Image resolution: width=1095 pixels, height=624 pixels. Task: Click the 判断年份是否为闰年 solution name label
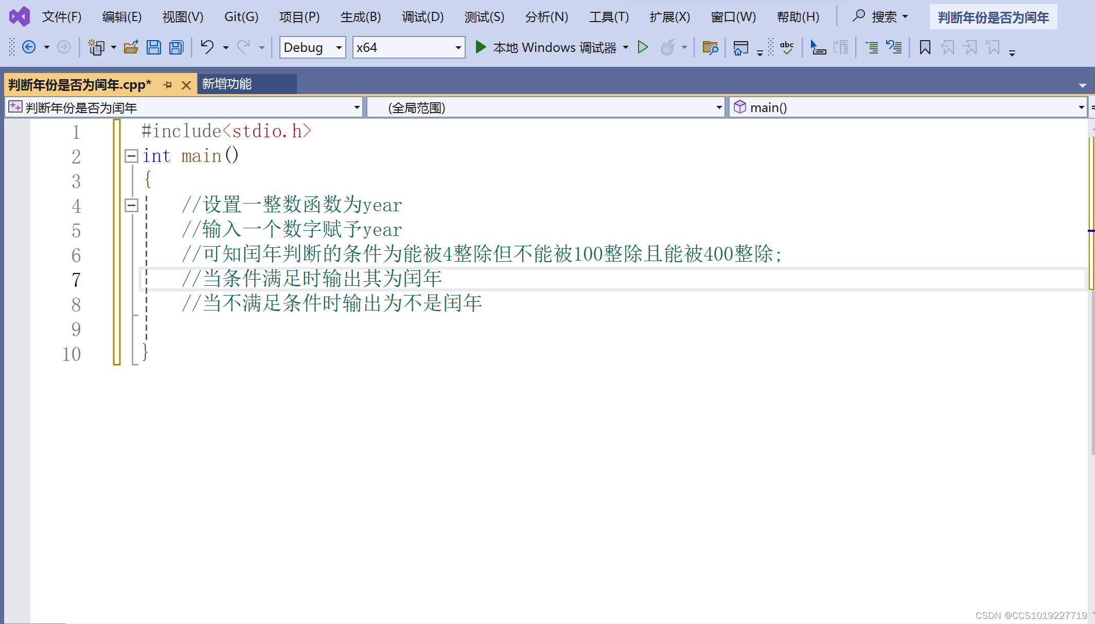[x=993, y=17]
